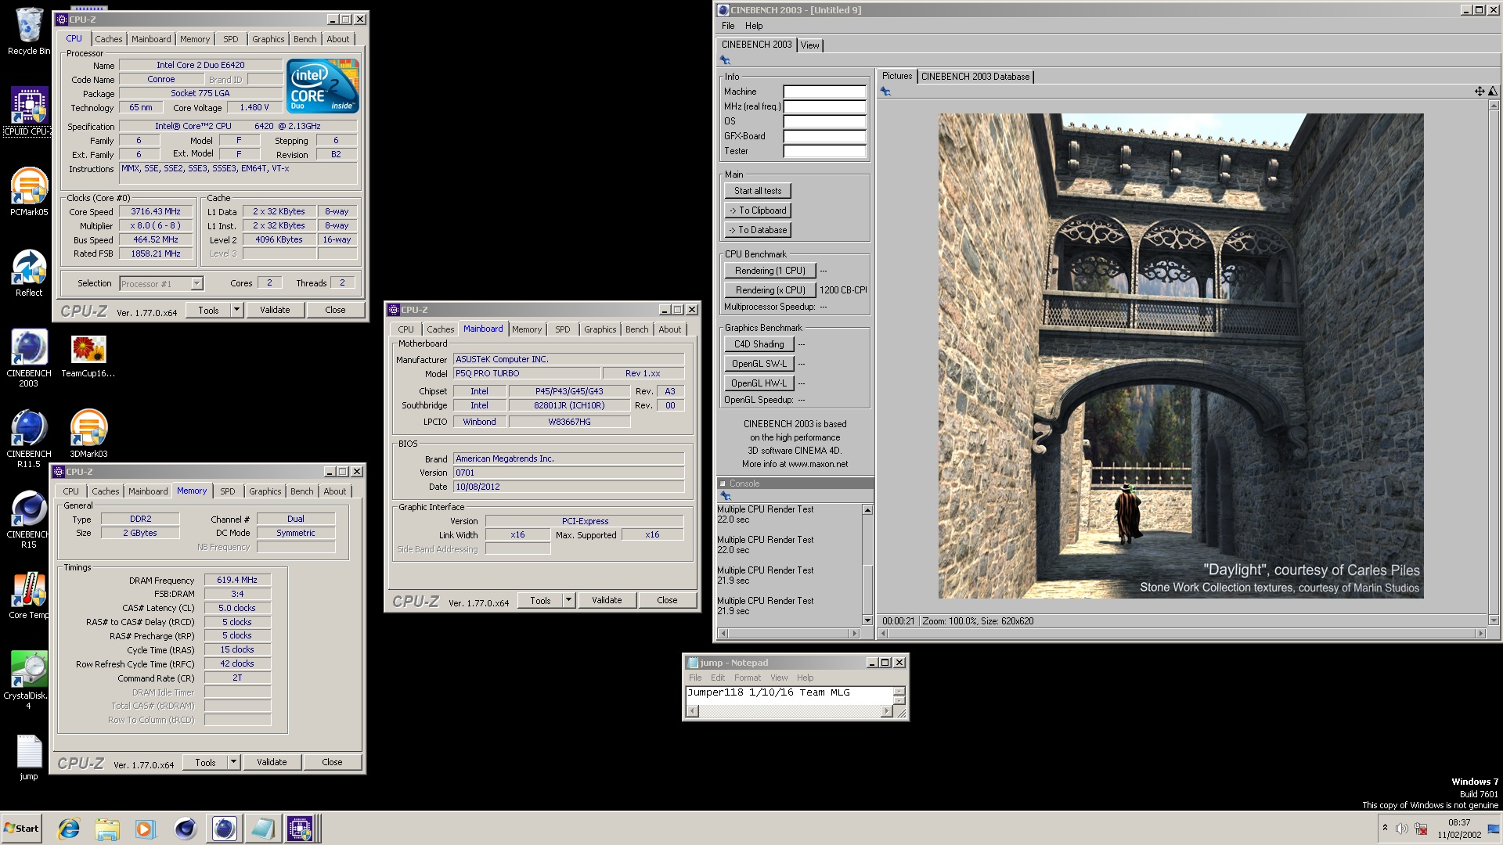Open the CINEBENCH Help menu
Image resolution: width=1503 pixels, height=845 pixels.
pyautogui.click(x=754, y=26)
